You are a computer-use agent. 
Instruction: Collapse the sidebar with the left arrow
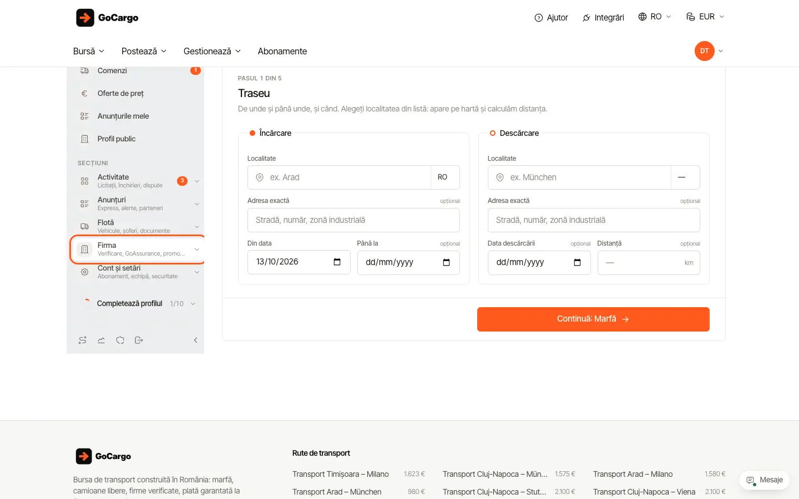[x=195, y=340]
